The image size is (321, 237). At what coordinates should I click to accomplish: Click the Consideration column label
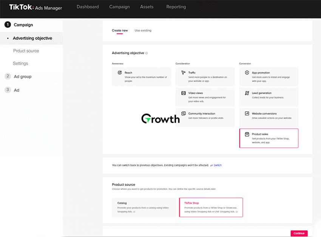(183, 64)
